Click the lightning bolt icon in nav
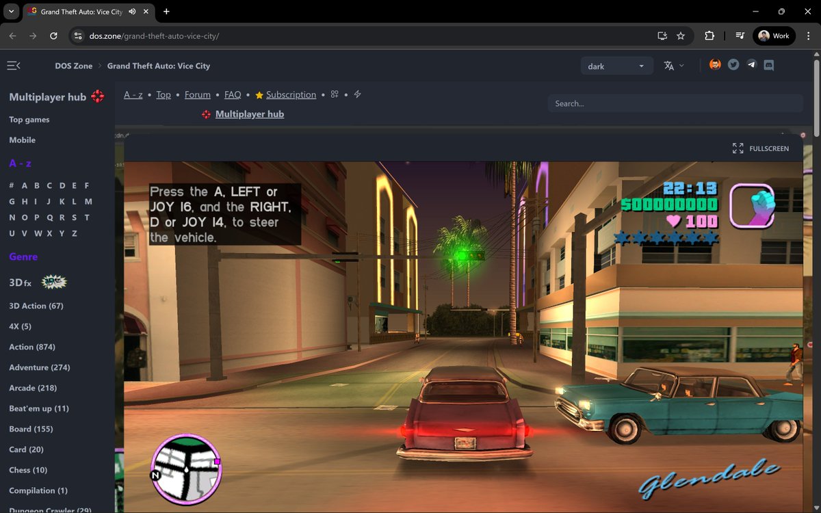 tap(357, 94)
